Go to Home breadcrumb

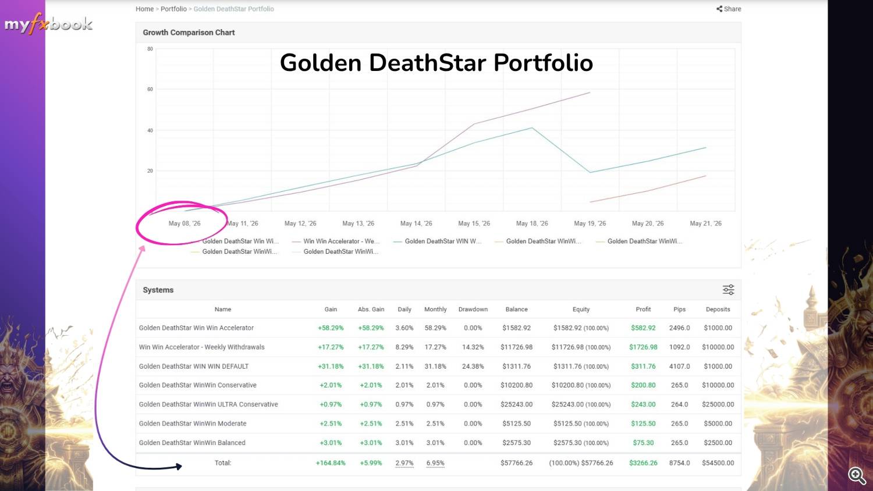click(144, 9)
